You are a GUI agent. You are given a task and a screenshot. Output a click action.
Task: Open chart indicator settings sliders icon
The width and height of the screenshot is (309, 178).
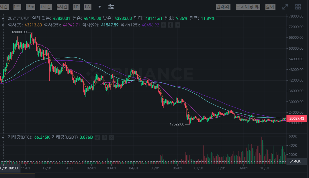[111, 7]
